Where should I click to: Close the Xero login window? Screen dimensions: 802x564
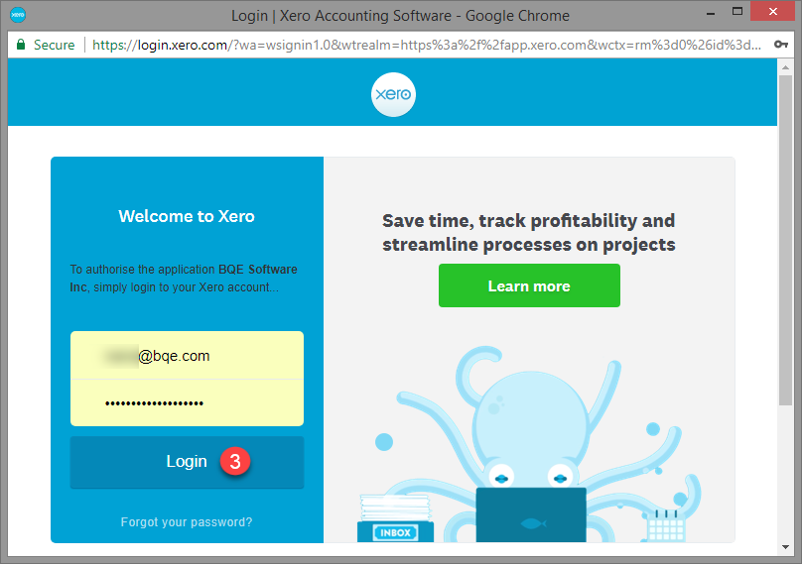pyautogui.click(x=773, y=11)
